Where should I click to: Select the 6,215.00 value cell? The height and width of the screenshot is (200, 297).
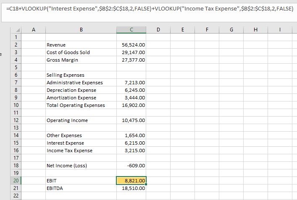coord(131,143)
